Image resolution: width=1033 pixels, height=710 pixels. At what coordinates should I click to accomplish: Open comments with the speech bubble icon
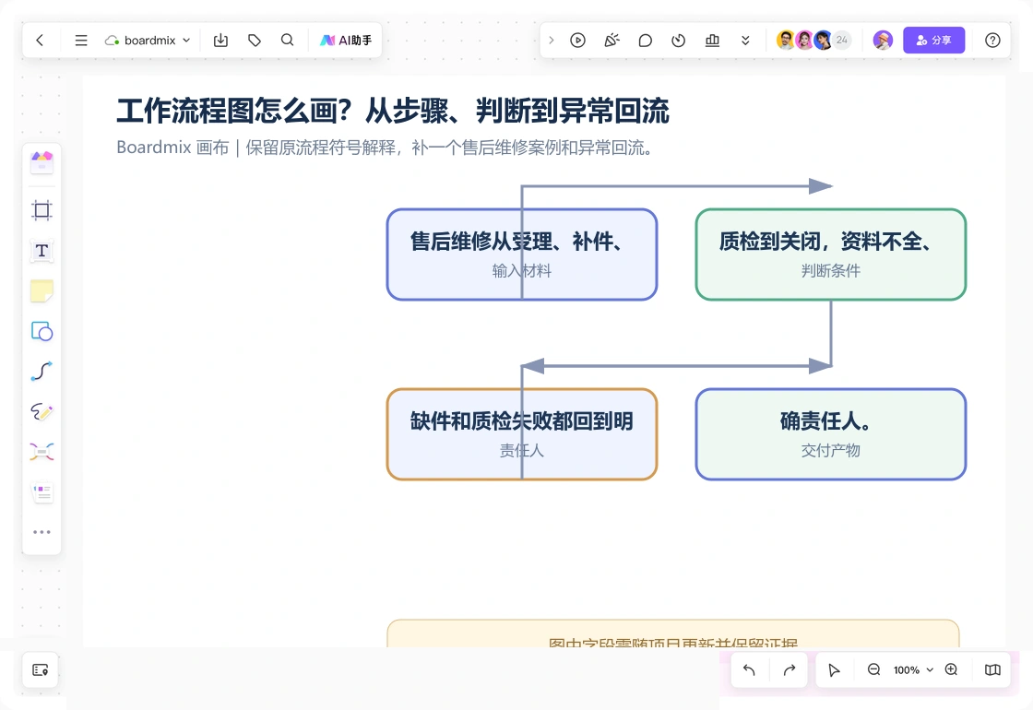[x=646, y=41]
